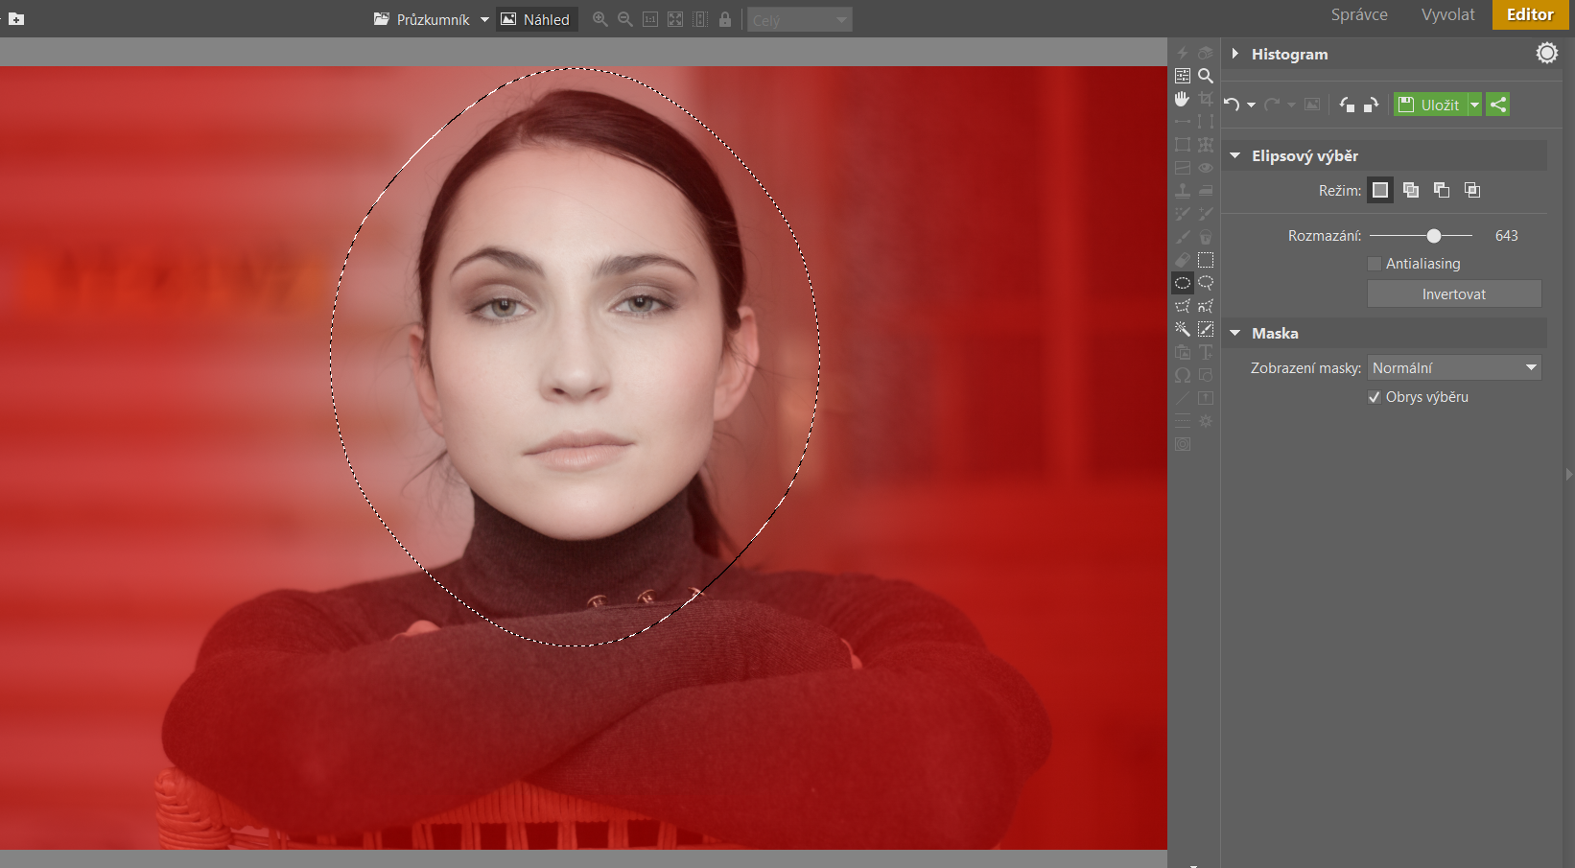Image resolution: width=1575 pixels, height=868 pixels.
Task: Select the polygon lasso tool
Action: (1183, 306)
